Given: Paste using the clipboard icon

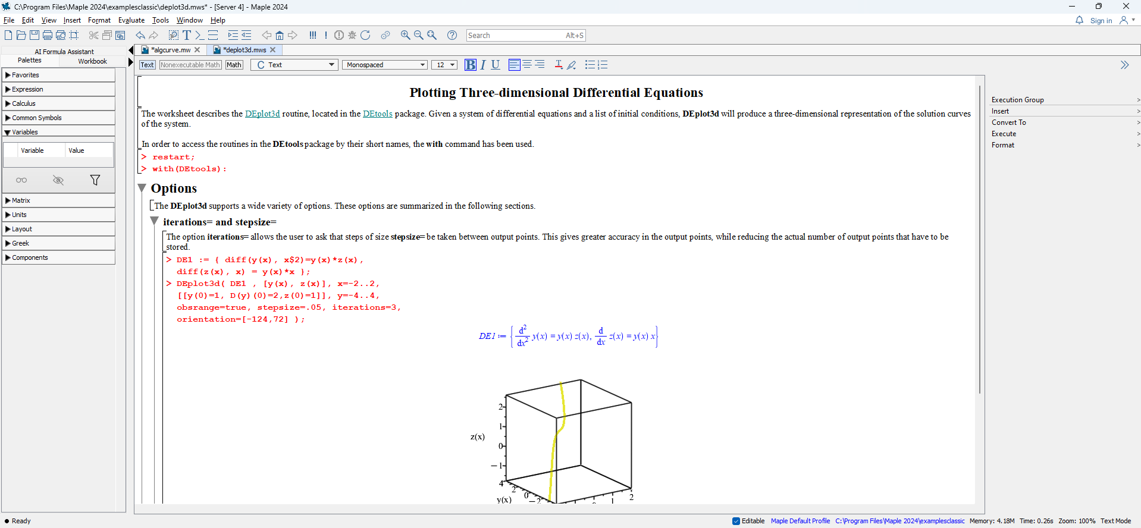Looking at the screenshot, I should tap(120, 35).
